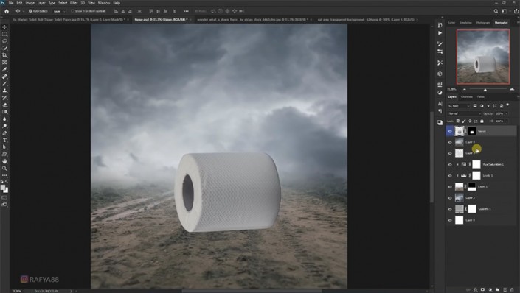Open the File menu
520x293 pixels.
(11, 3)
